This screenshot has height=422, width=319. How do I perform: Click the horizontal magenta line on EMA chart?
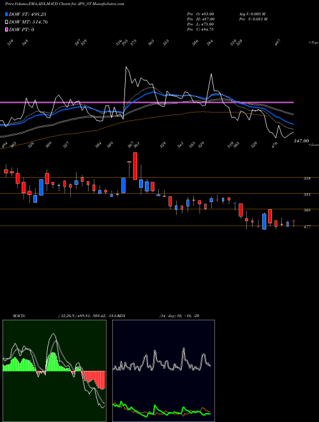pyautogui.click(x=147, y=102)
